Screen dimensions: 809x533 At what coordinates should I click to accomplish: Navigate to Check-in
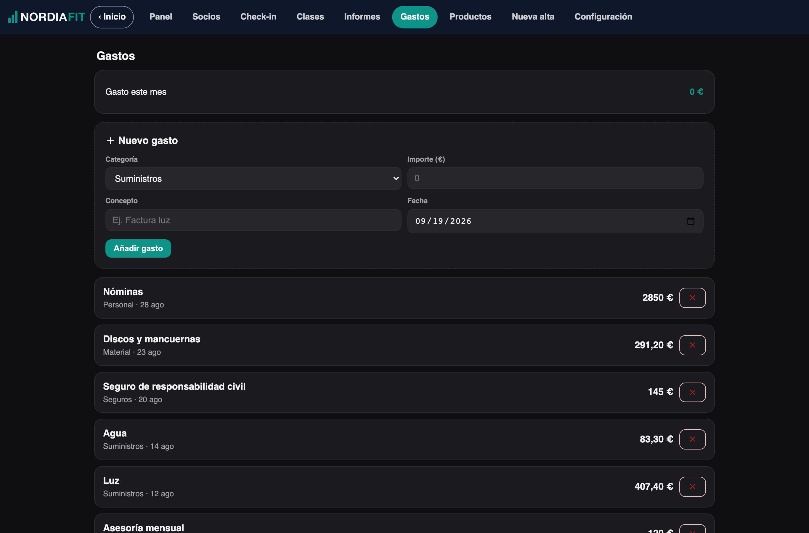(258, 17)
